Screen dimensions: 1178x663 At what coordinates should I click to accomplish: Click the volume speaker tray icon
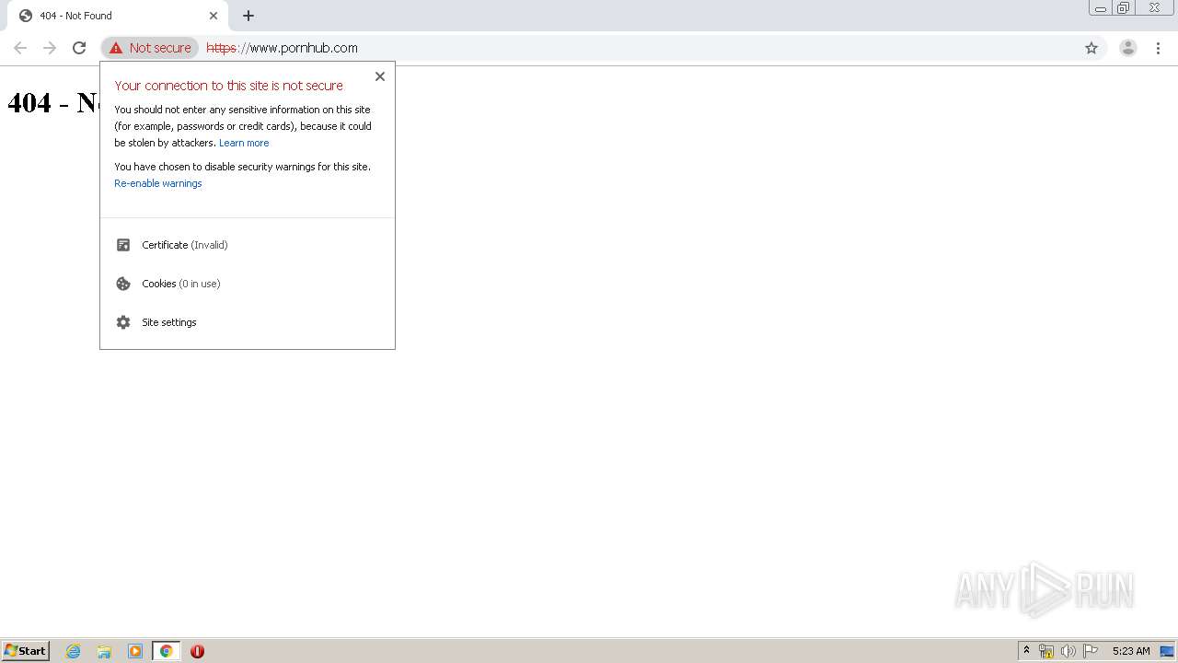click(1068, 651)
